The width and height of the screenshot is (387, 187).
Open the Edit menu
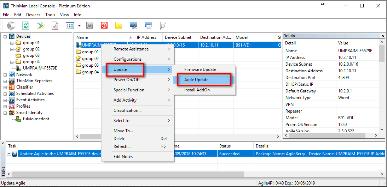[x=18, y=15]
